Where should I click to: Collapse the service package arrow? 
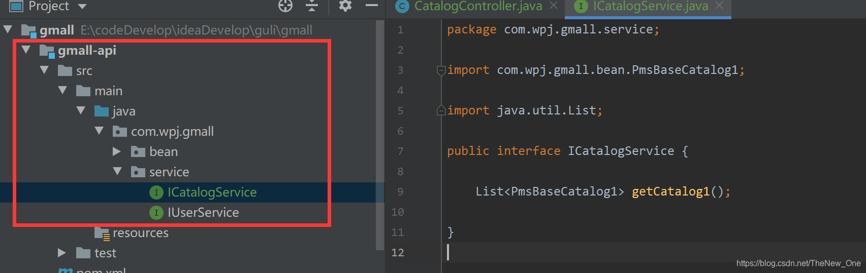coord(117,172)
